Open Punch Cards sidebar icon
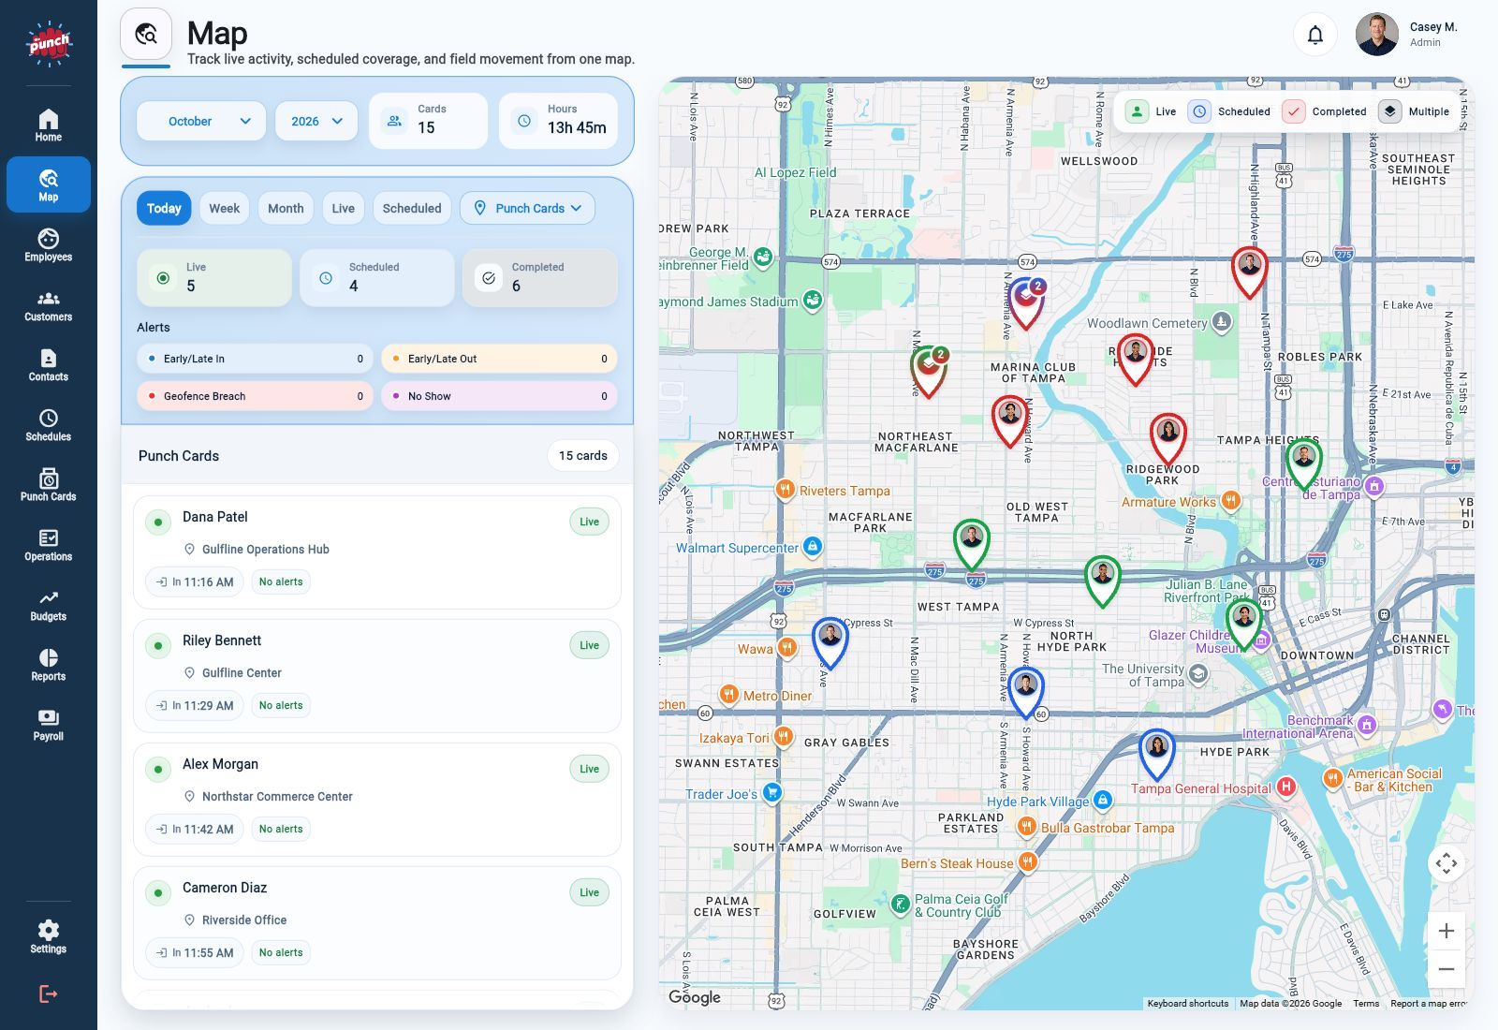This screenshot has width=1498, height=1030. tap(49, 484)
